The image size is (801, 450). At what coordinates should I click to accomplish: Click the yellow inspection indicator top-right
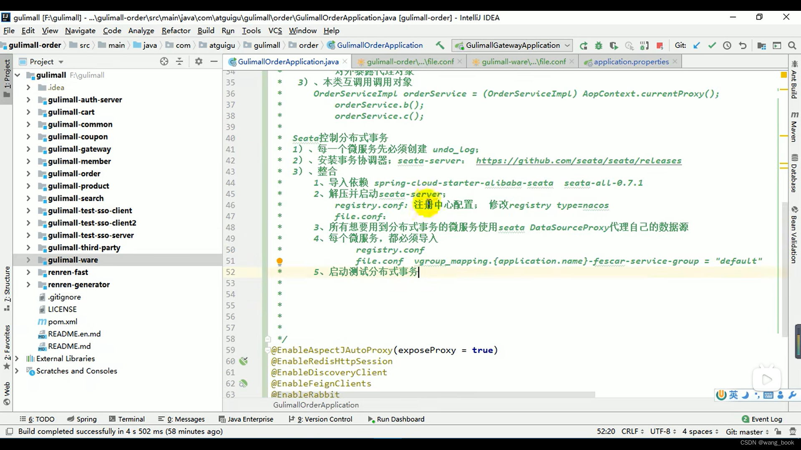783,75
